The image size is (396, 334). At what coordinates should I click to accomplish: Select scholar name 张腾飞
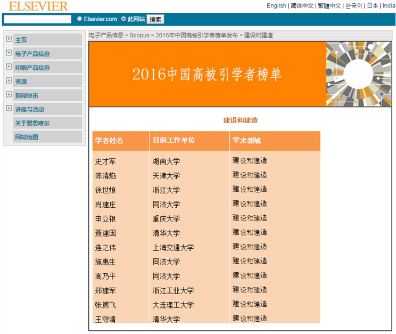pyautogui.click(x=105, y=305)
